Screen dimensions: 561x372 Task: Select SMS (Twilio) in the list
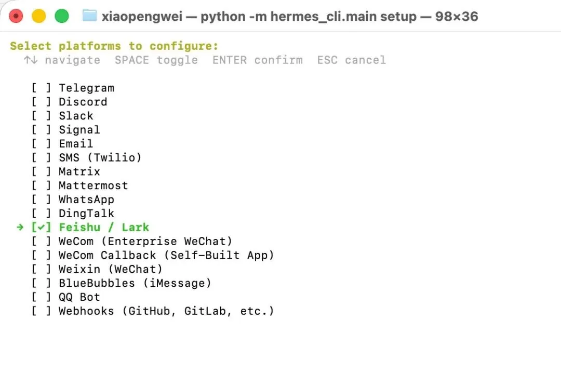pyautogui.click(x=100, y=158)
